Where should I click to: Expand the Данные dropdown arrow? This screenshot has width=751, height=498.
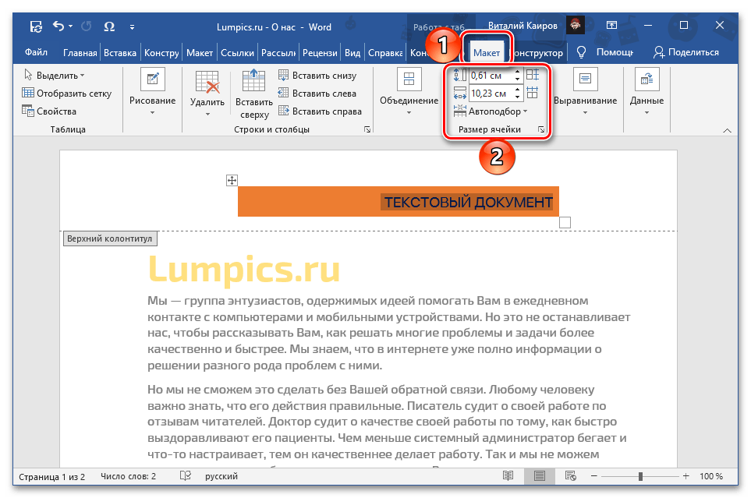pyautogui.click(x=646, y=113)
